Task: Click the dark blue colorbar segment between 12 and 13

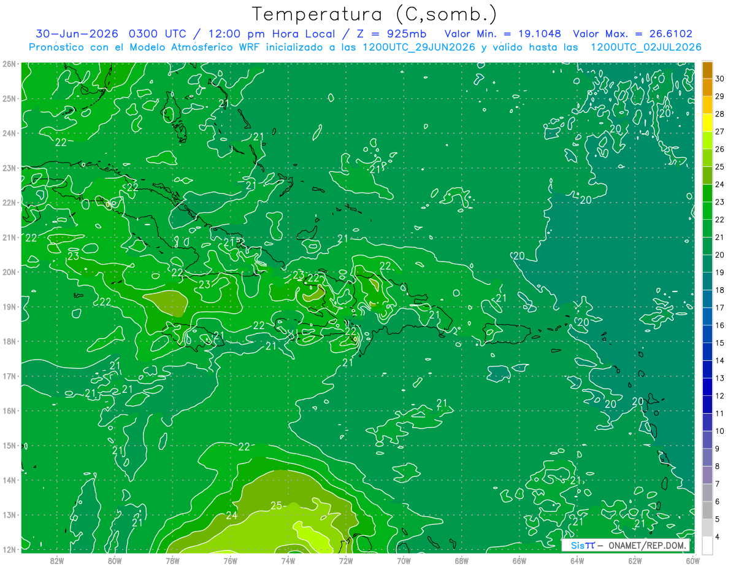Action: pos(707,387)
